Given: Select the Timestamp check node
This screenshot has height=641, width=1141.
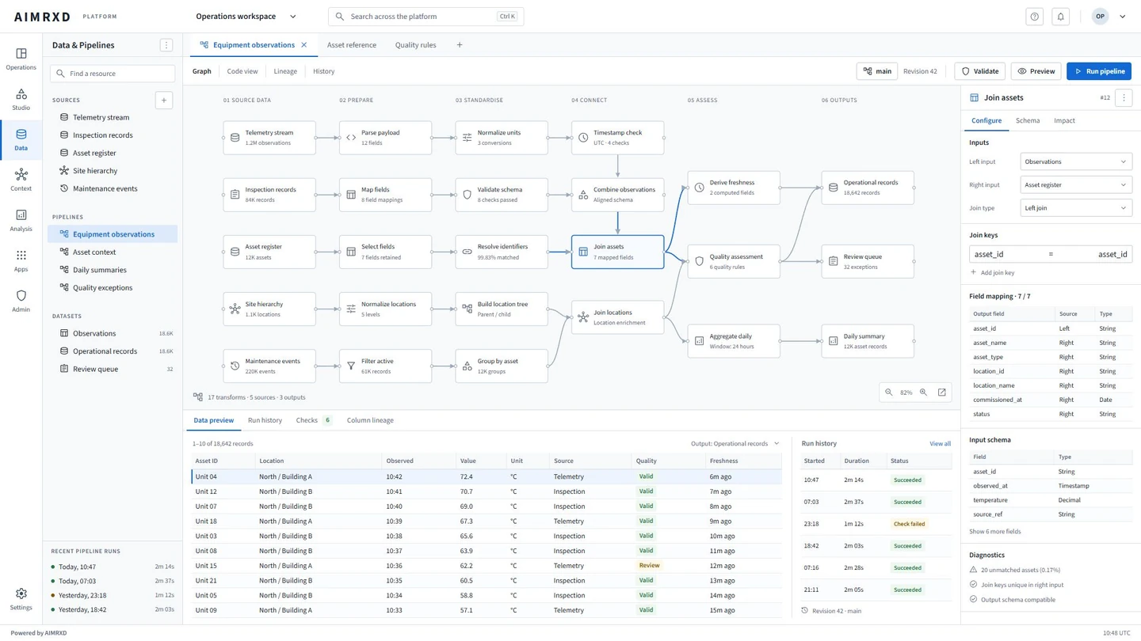Looking at the screenshot, I should tap(617, 138).
